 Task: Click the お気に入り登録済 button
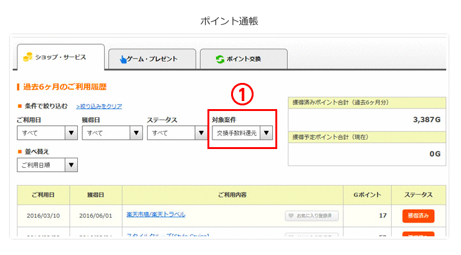tap(312, 216)
